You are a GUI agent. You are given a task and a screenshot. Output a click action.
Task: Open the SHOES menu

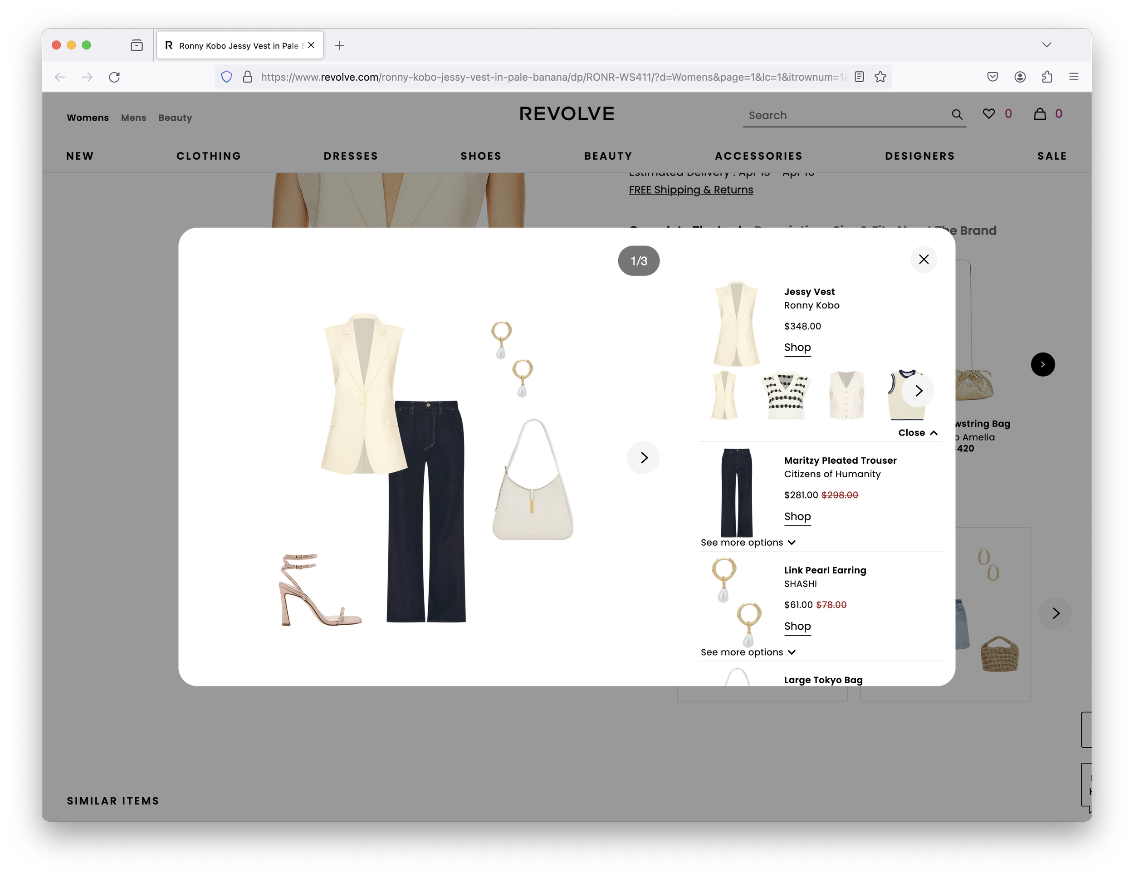(x=481, y=156)
